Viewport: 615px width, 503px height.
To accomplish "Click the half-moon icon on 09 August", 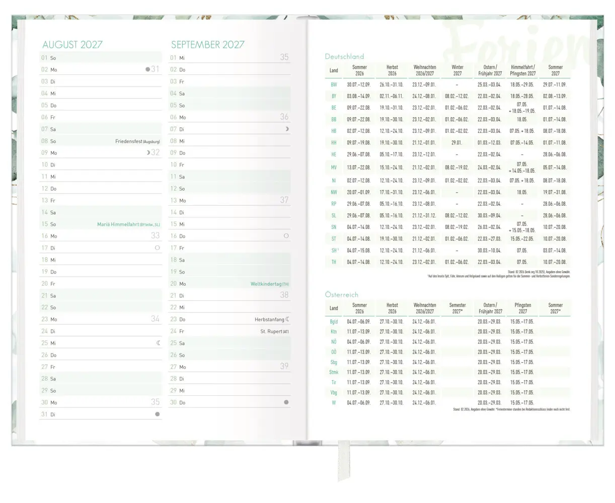I will pos(148,152).
